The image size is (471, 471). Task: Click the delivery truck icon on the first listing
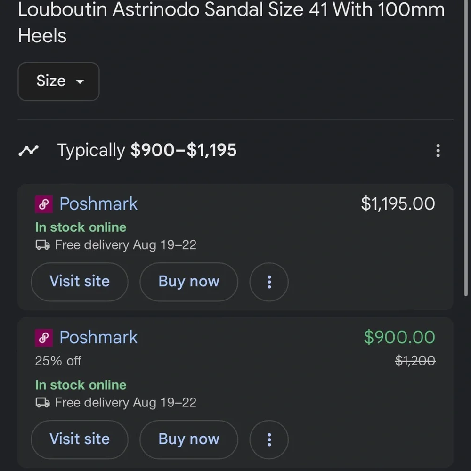(x=42, y=245)
